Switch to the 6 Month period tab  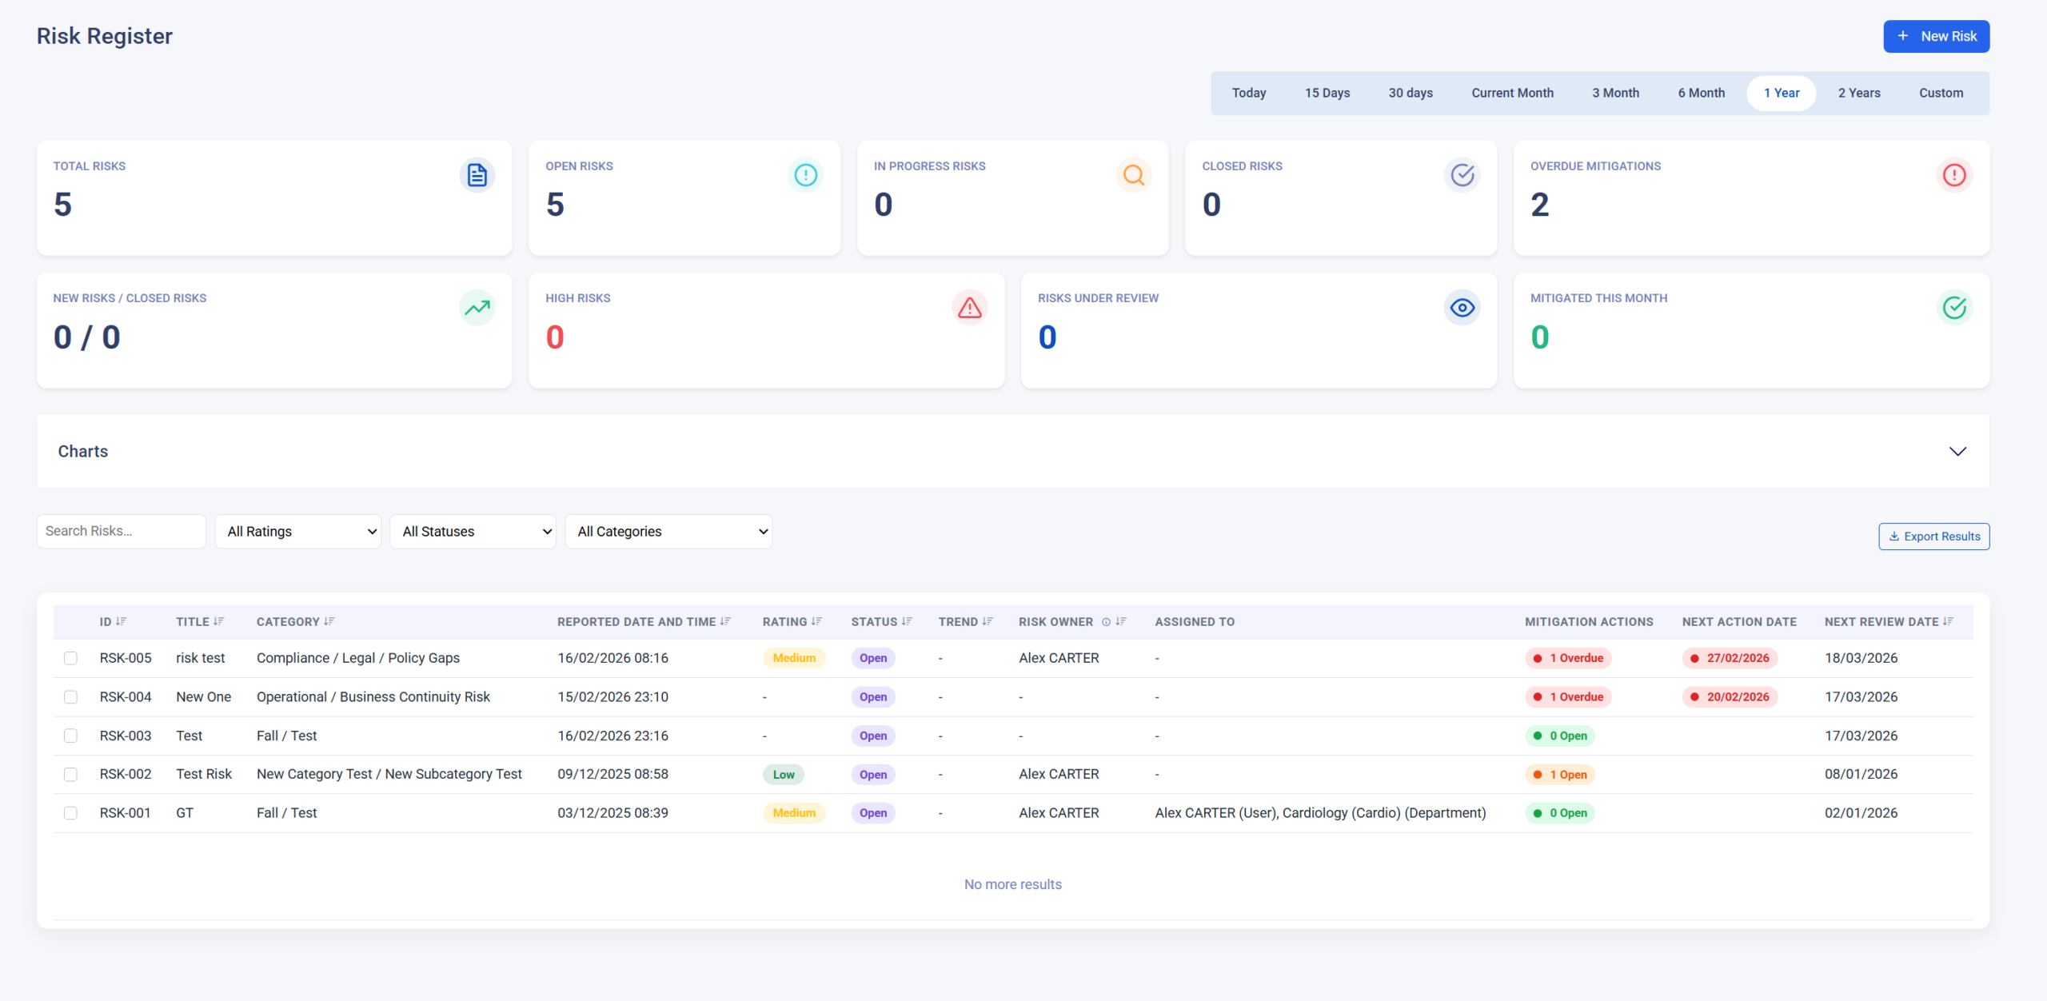tap(1701, 94)
